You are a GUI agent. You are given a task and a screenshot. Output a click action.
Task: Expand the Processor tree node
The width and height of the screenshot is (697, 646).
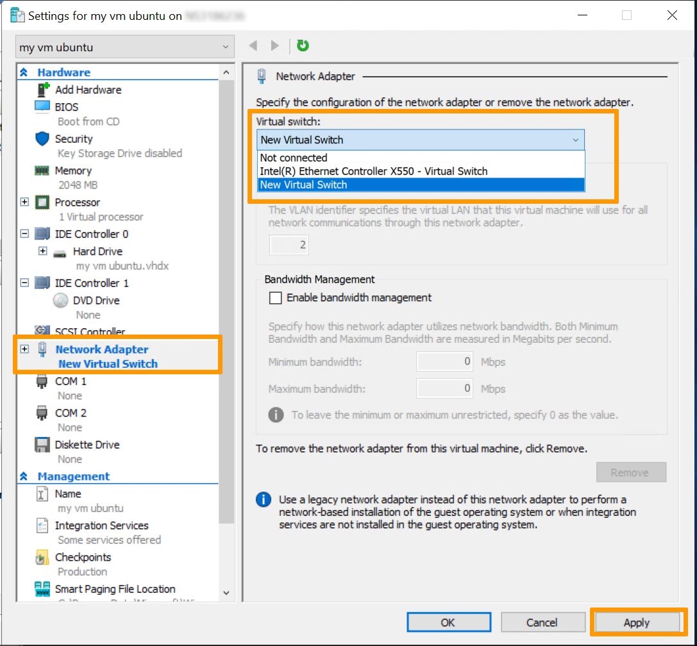click(24, 203)
